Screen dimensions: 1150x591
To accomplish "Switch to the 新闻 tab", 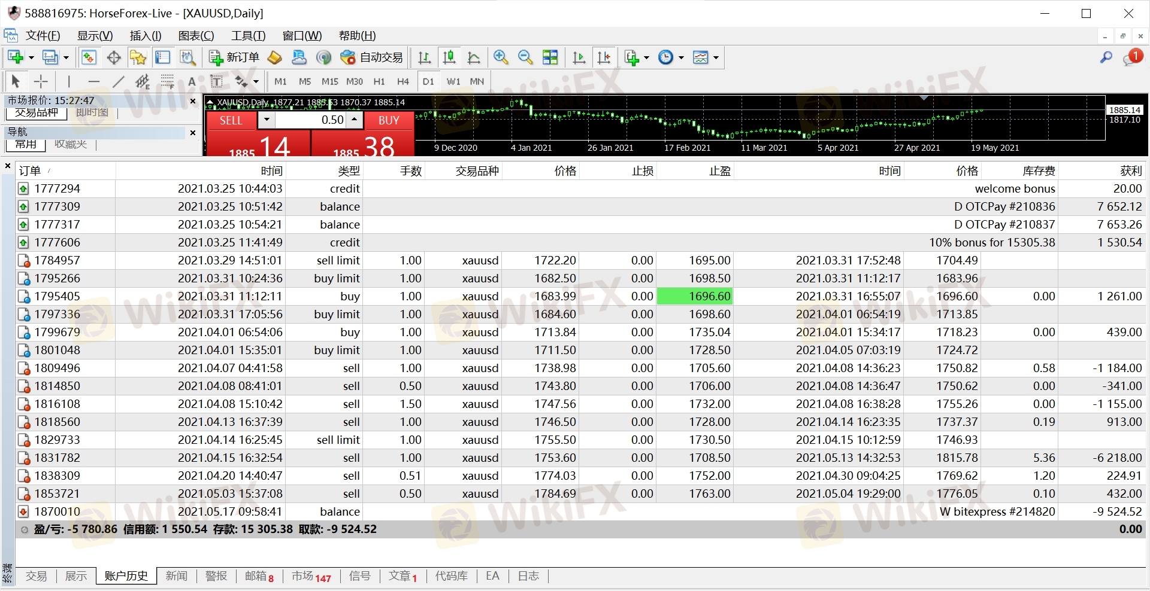I will pyautogui.click(x=176, y=576).
